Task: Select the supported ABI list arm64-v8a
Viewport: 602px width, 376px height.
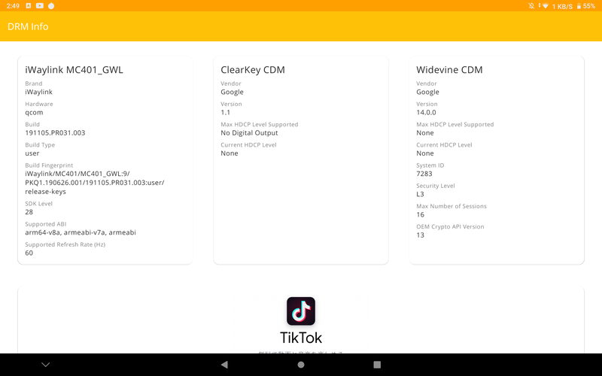Action: (x=81, y=232)
